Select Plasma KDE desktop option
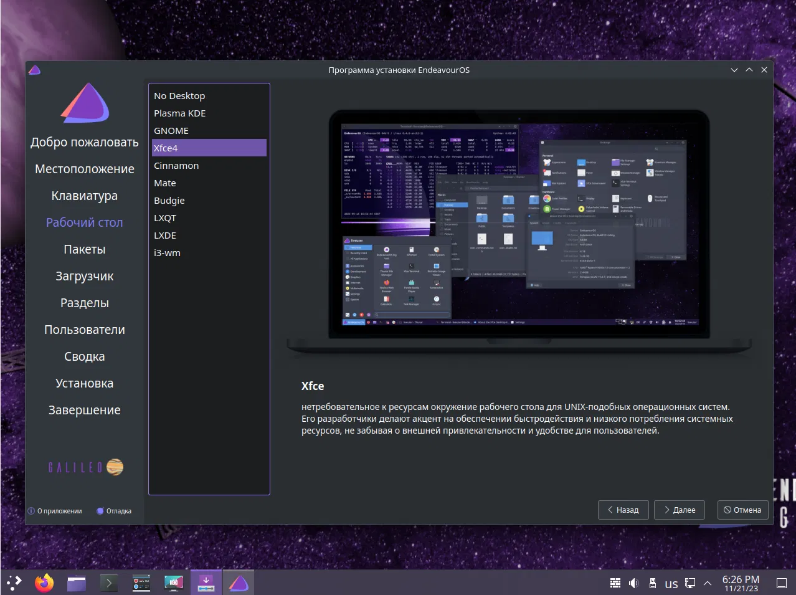 (x=180, y=113)
